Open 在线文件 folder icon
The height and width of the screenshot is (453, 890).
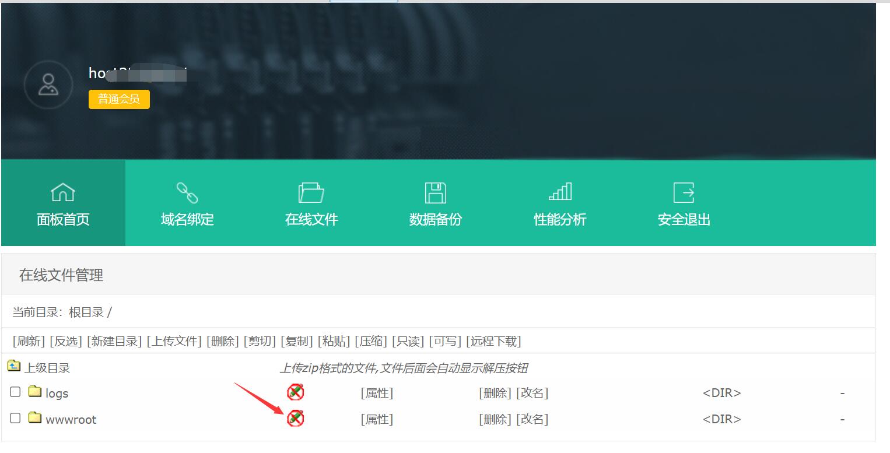[x=311, y=192]
